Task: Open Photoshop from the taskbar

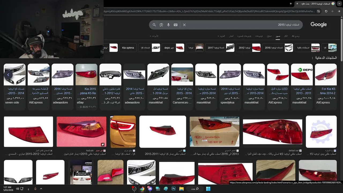Action: click(x=174, y=189)
